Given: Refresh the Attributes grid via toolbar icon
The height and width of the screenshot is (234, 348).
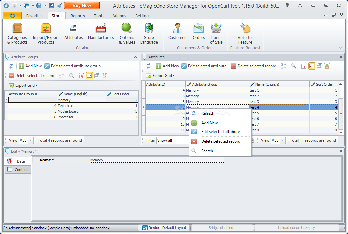Looking at the screenshot, I should pos(149,66).
